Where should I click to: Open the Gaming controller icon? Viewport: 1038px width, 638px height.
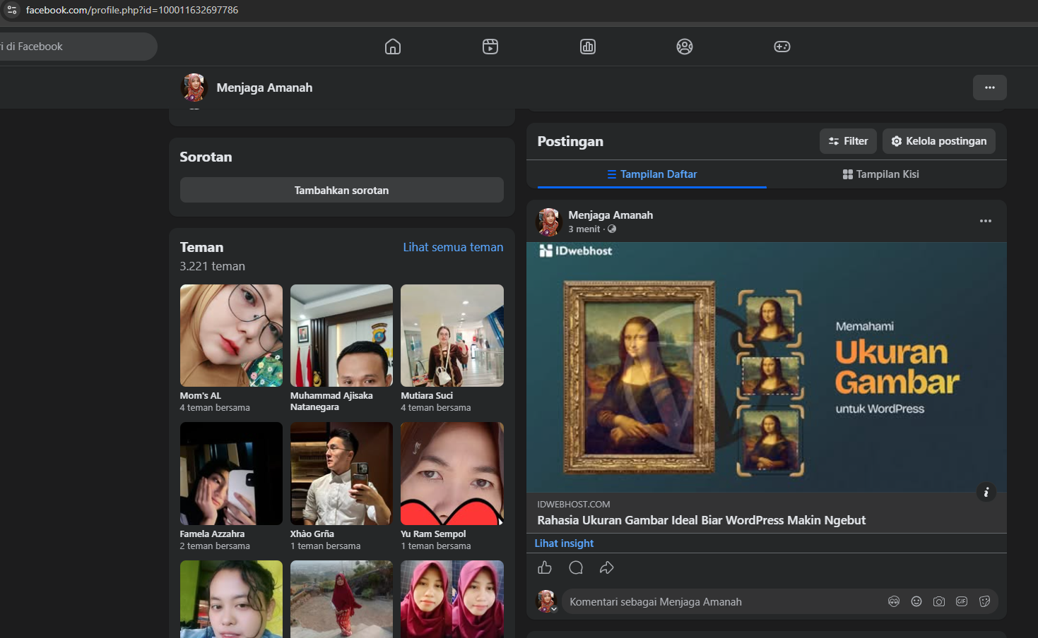click(x=782, y=47)
